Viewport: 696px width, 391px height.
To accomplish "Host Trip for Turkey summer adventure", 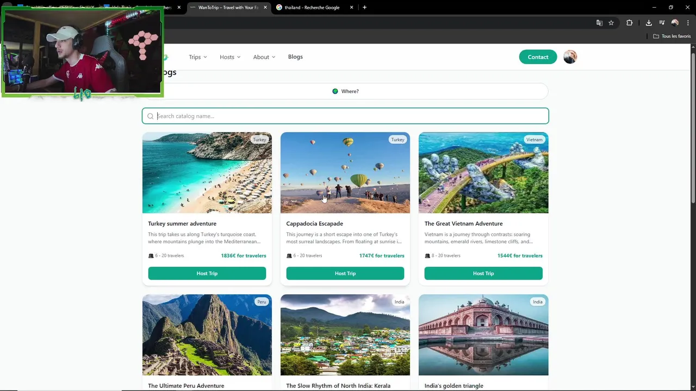I will click(207, 273).
